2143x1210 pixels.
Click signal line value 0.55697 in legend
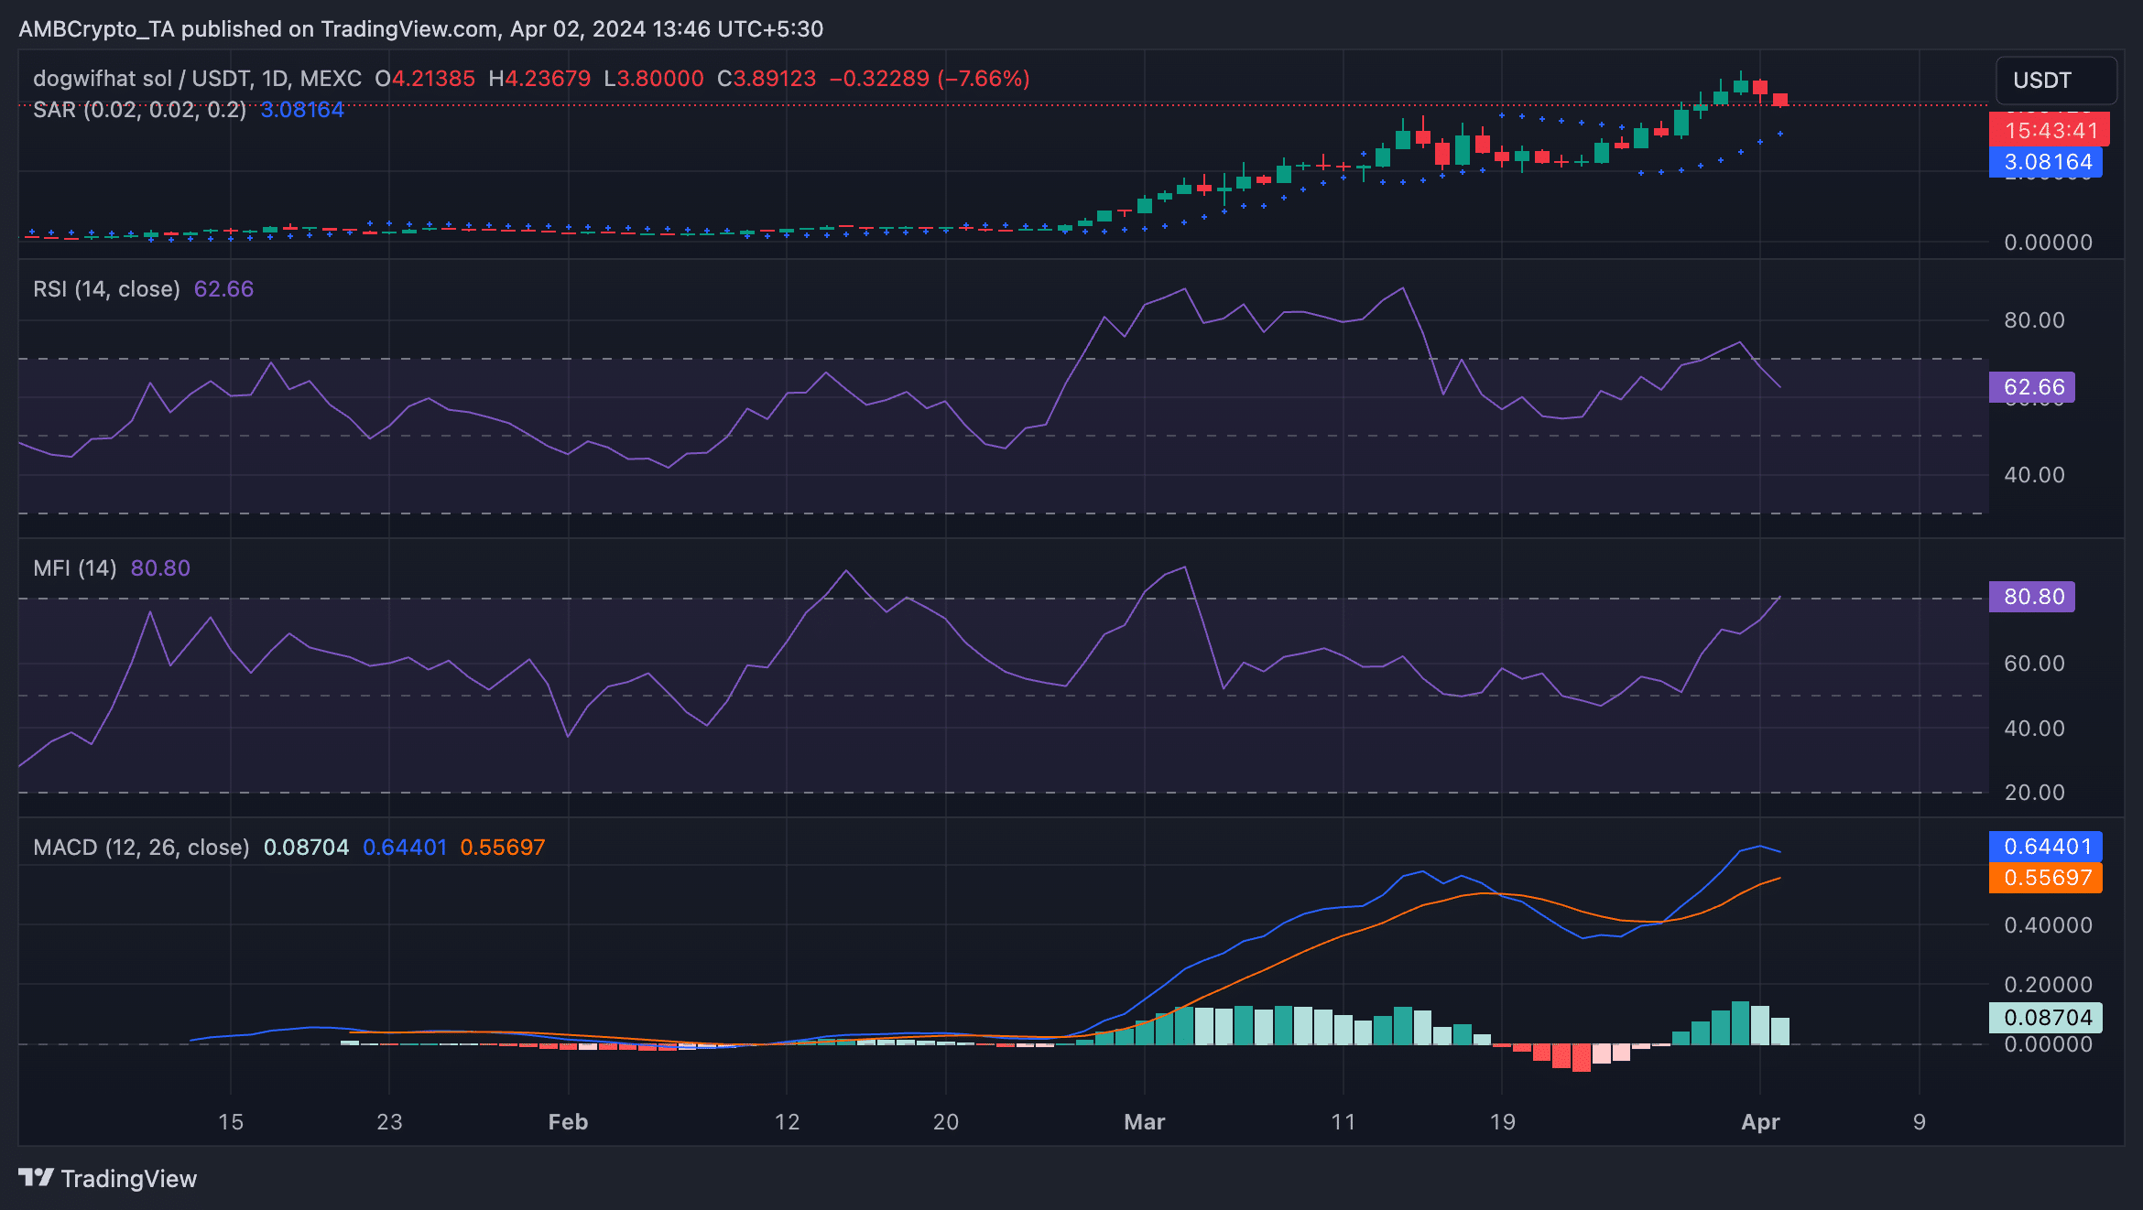503,848
